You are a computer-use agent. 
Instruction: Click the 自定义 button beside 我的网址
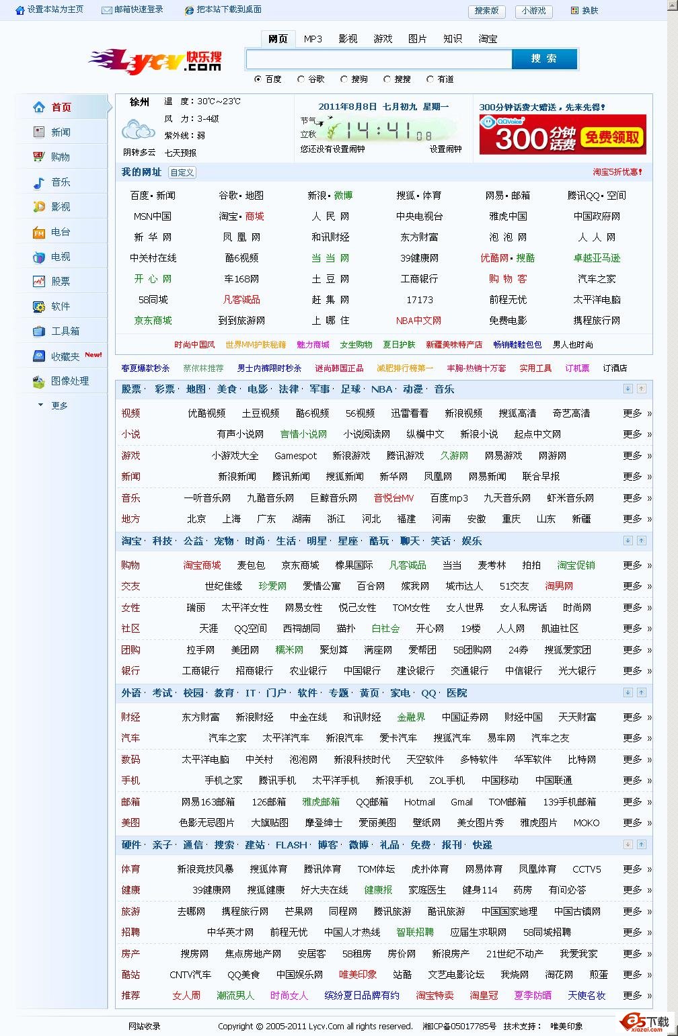pyautogui.click(x=182, y=173)
